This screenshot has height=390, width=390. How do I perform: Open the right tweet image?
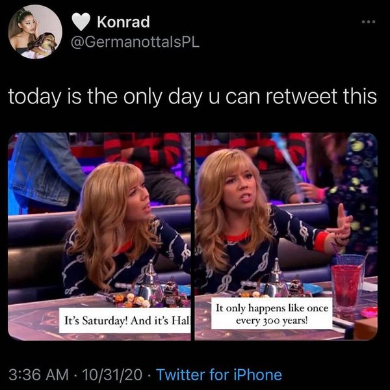tap(286, 237)
